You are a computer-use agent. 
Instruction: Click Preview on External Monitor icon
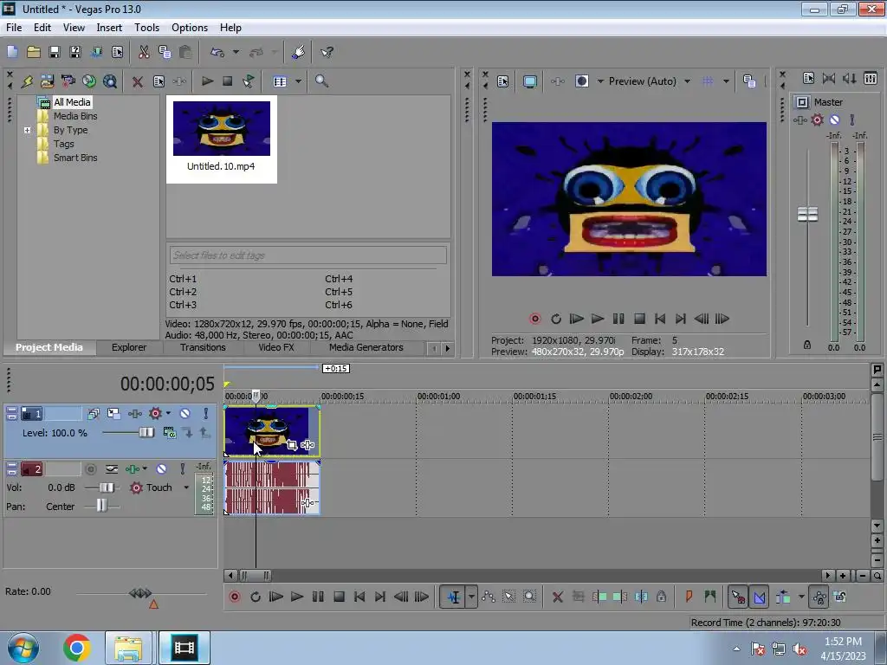tap(529, 81)
